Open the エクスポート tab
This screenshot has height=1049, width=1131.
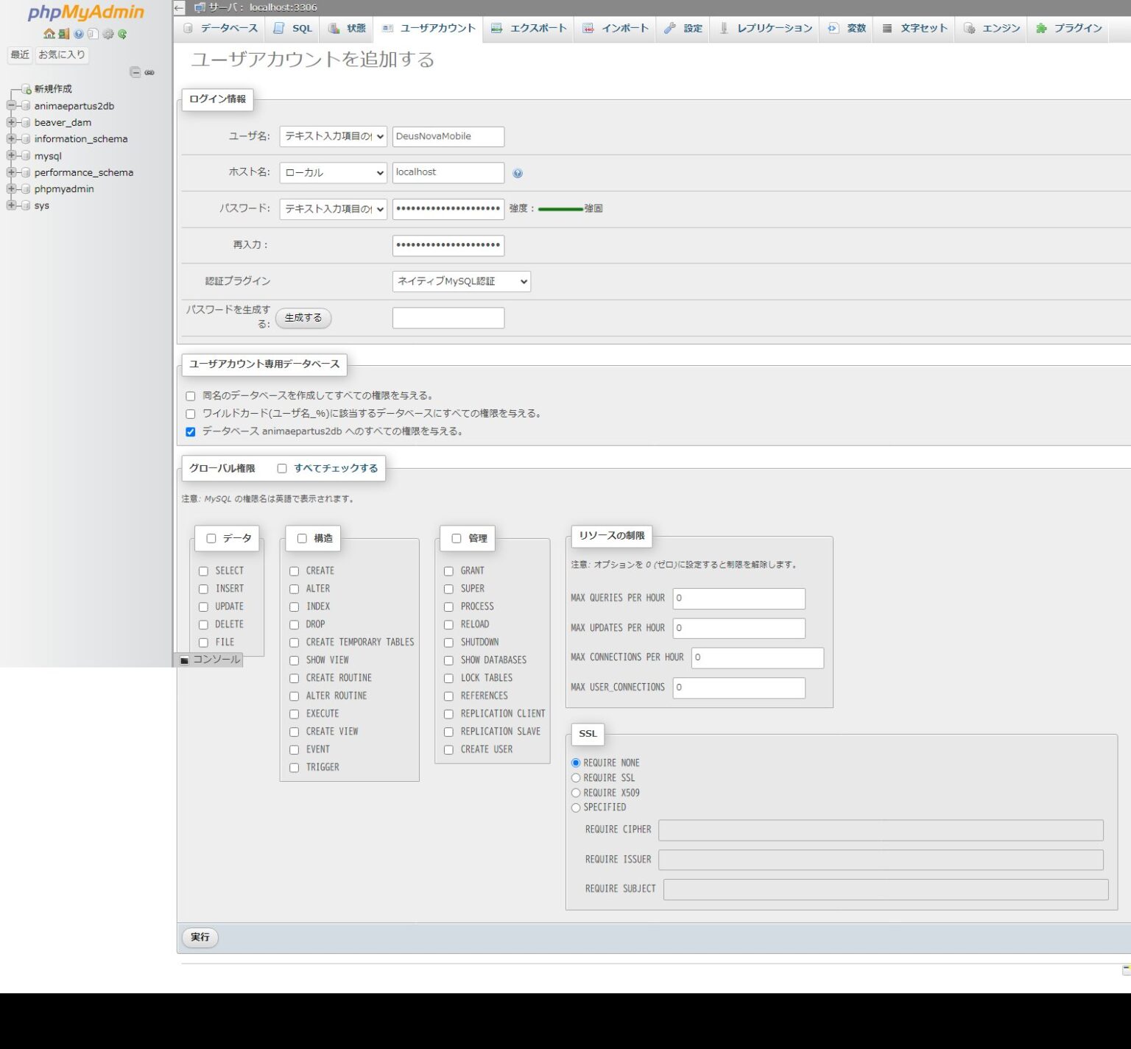click(529, 29)
